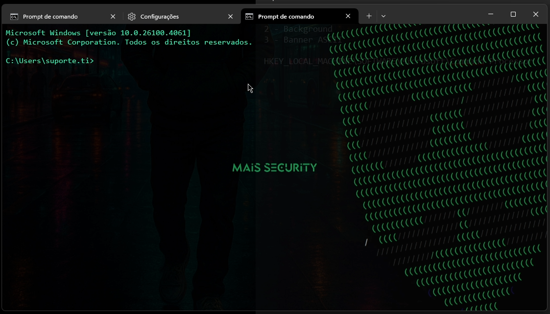
Task: Click the gear icon on Configurações tab
Action: point(132,17)
